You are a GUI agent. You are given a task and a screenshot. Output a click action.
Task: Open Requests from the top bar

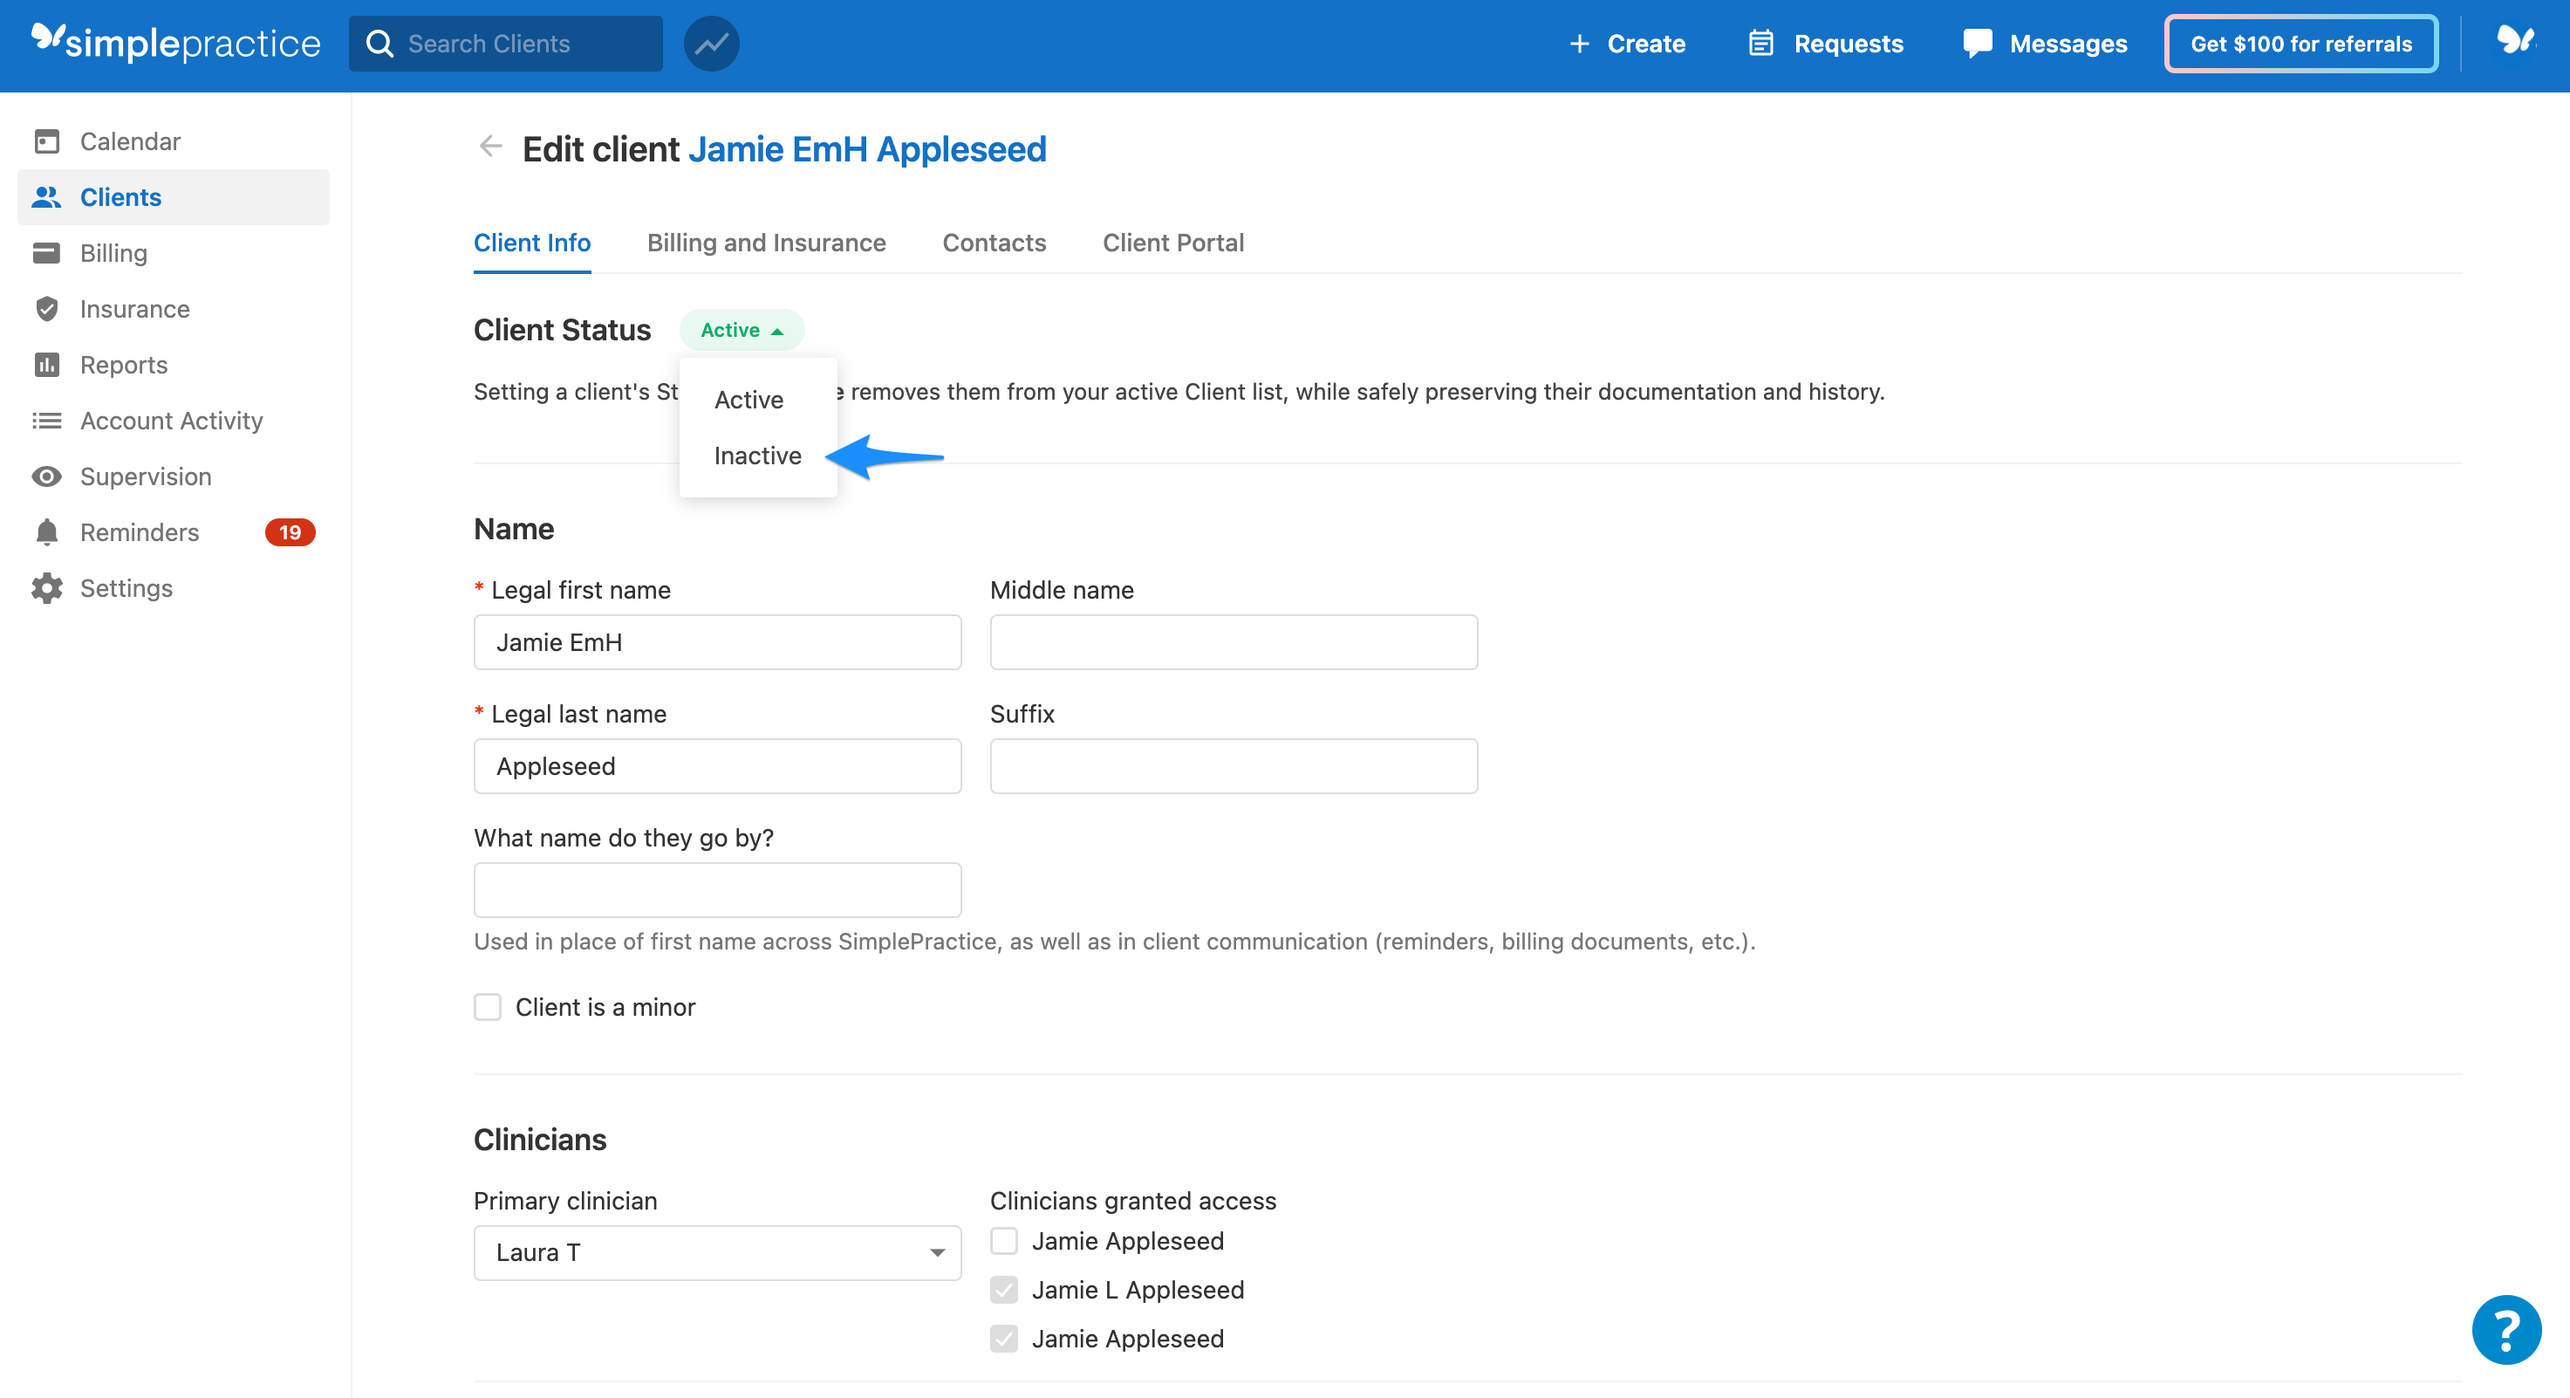1825,43
